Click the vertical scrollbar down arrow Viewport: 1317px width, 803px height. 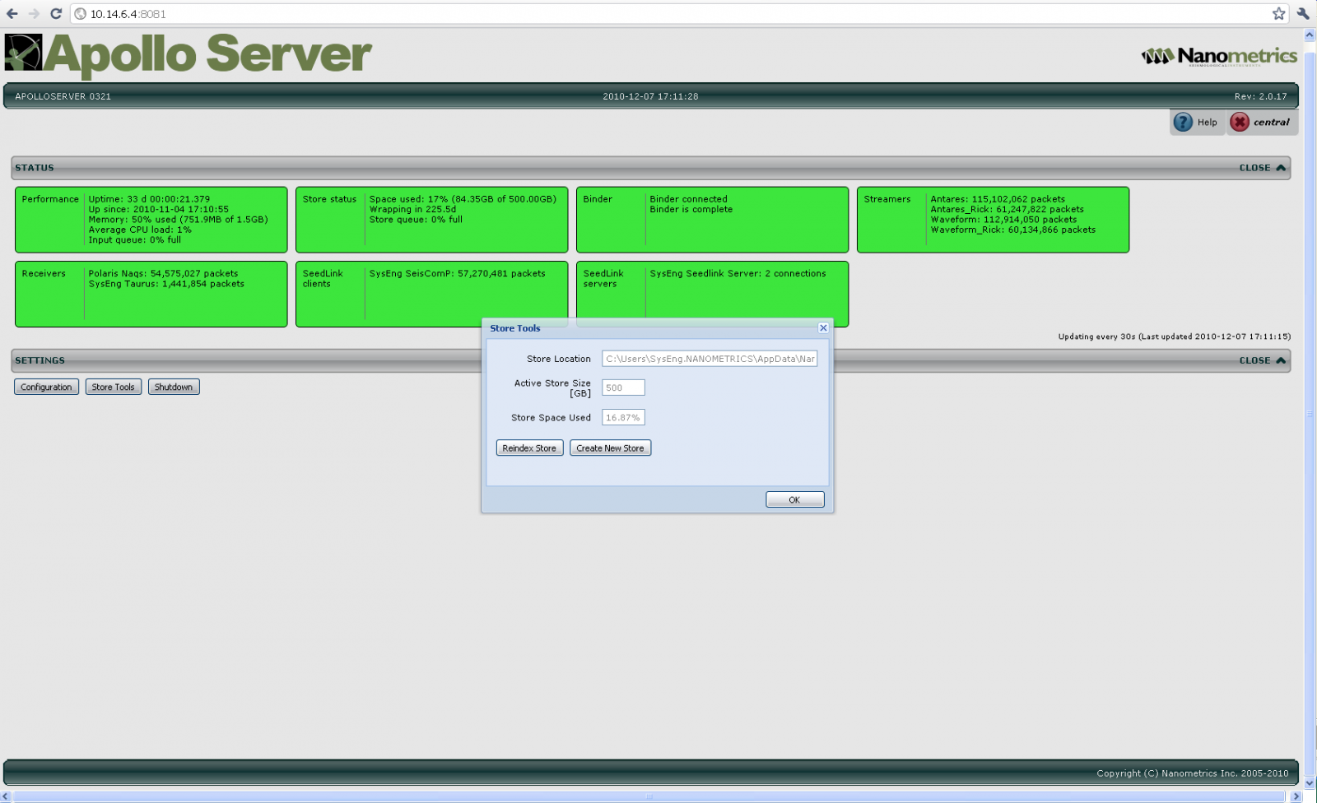tap(1310, 782)
